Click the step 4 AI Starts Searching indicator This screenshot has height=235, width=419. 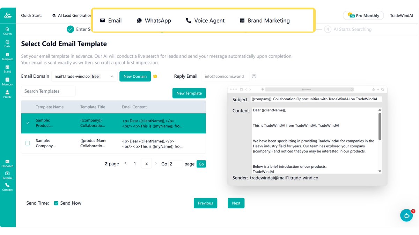click(348, 29)
